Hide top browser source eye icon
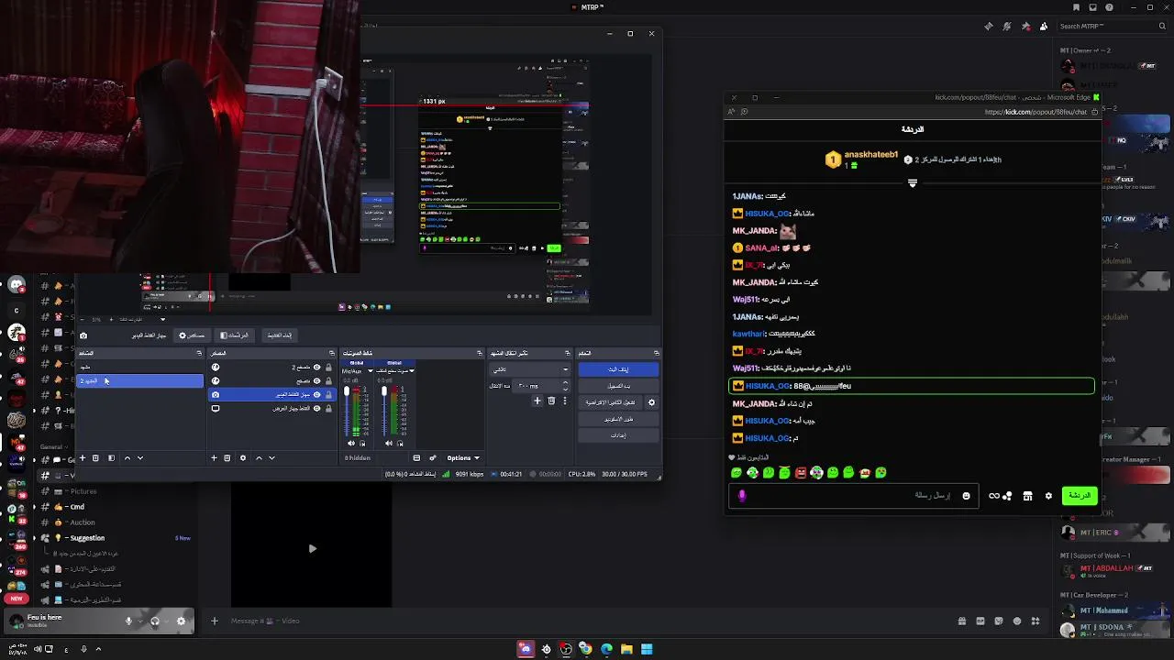1174x660 pixels. [316, 368]
